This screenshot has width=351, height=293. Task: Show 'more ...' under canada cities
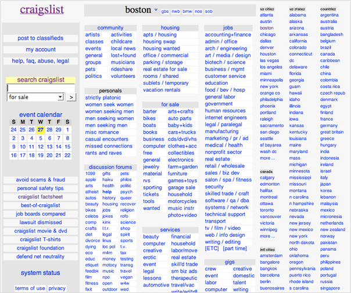(267, 236)
